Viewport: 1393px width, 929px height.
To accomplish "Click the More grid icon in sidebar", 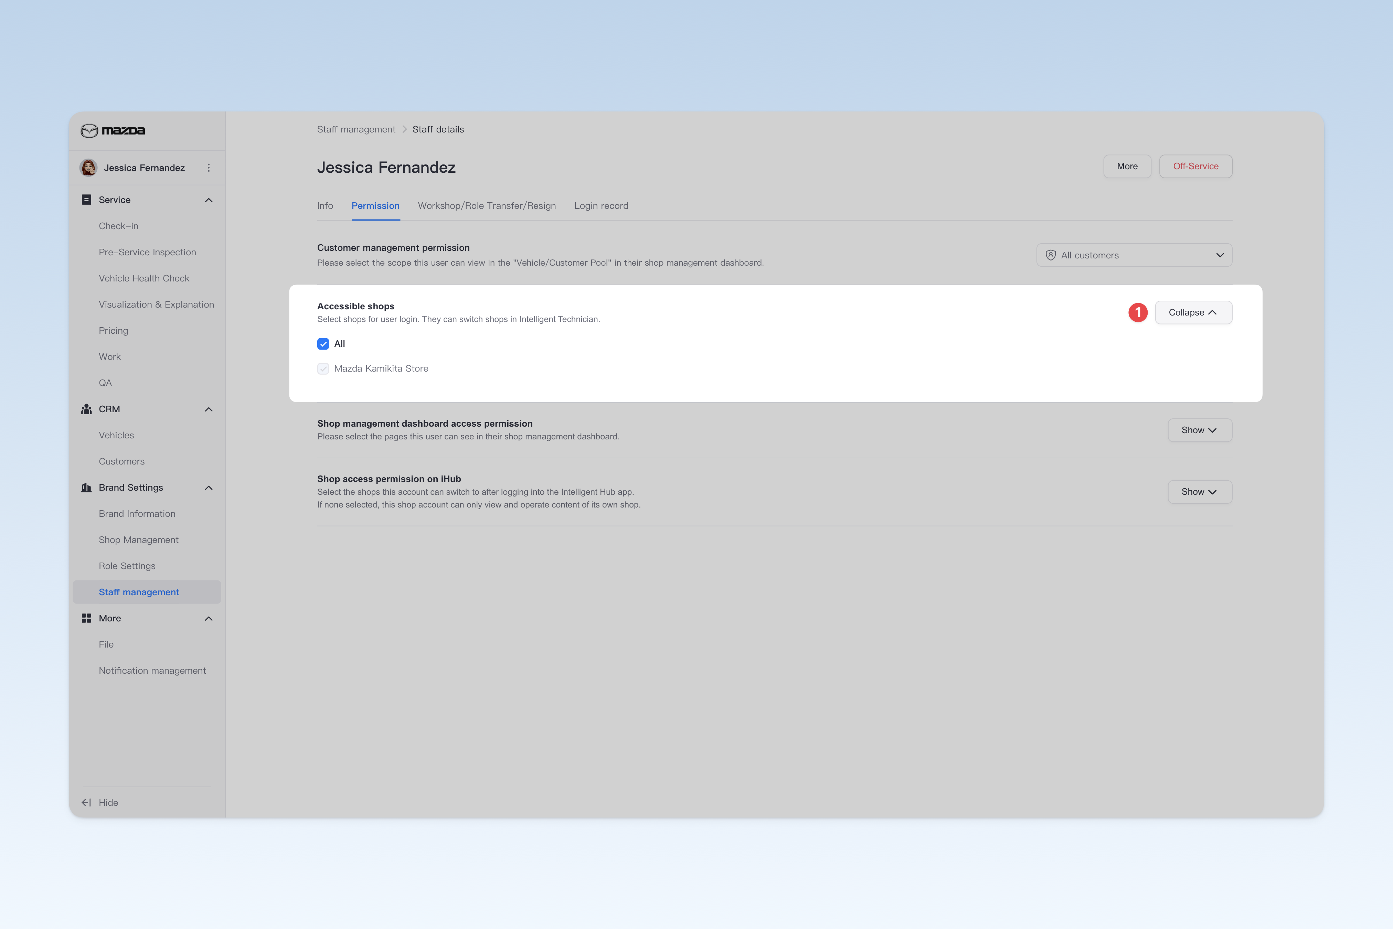I will click(x=86, y=618).
